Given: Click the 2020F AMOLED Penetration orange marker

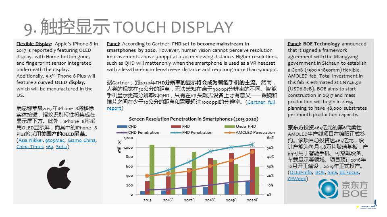Looking at the screenshot, I should point(252,152).
